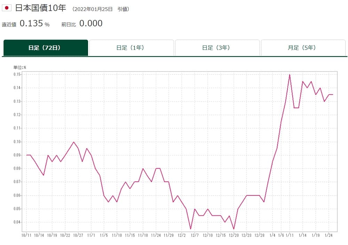Click the 0.15 peak point at 1/11
Screen dimensions: 348x245
[x=290, y=75]
